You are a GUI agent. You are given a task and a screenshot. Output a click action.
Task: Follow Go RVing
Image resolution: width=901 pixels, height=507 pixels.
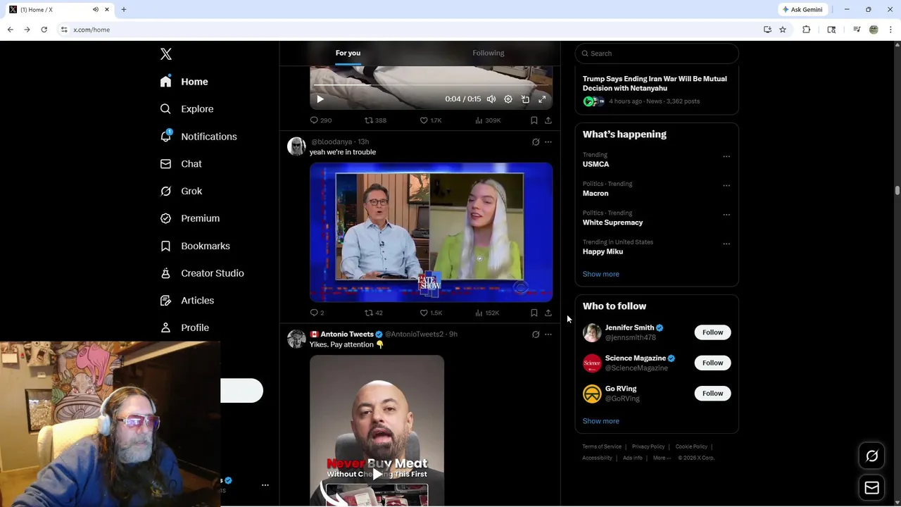tap(712, 394)
